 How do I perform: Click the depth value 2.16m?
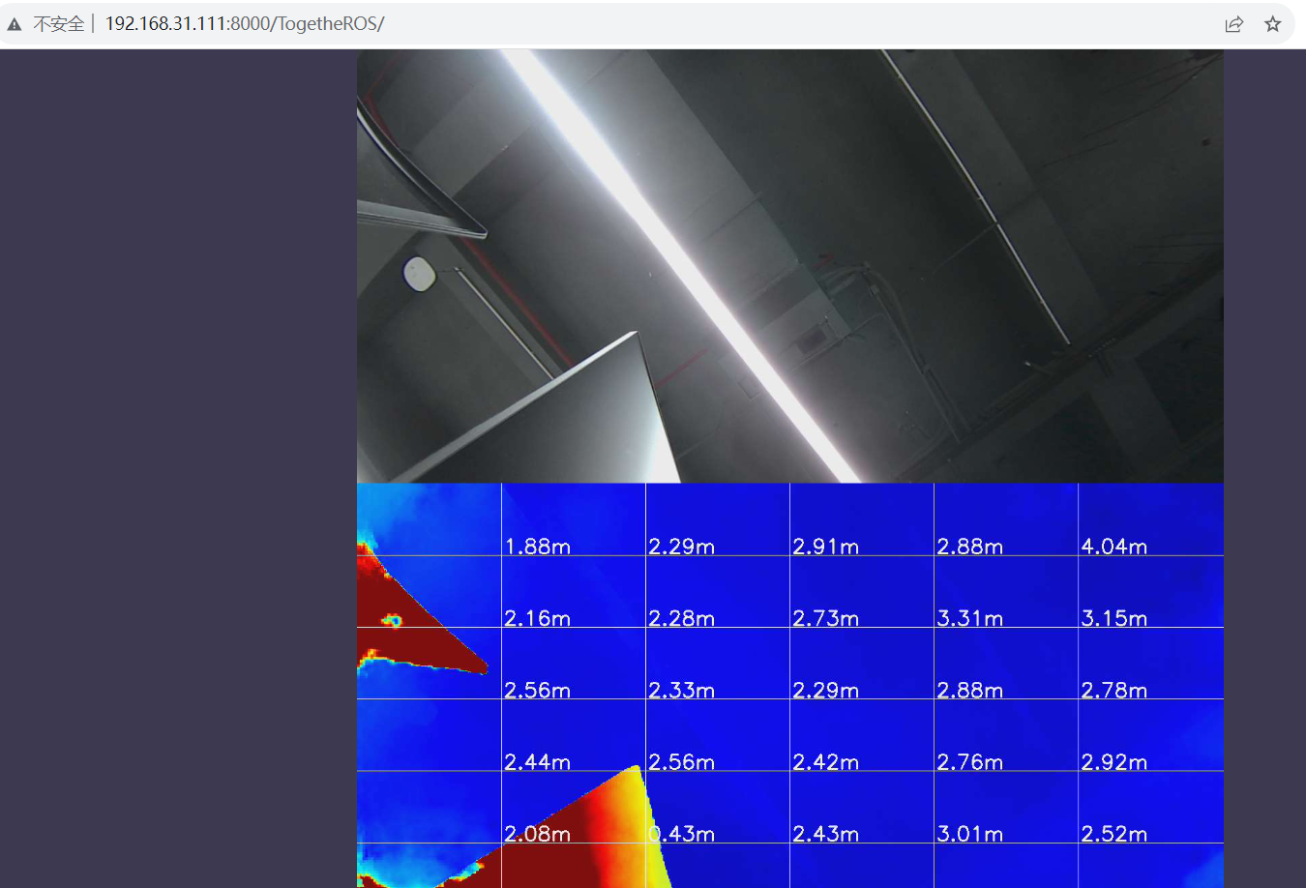[538, 618]
